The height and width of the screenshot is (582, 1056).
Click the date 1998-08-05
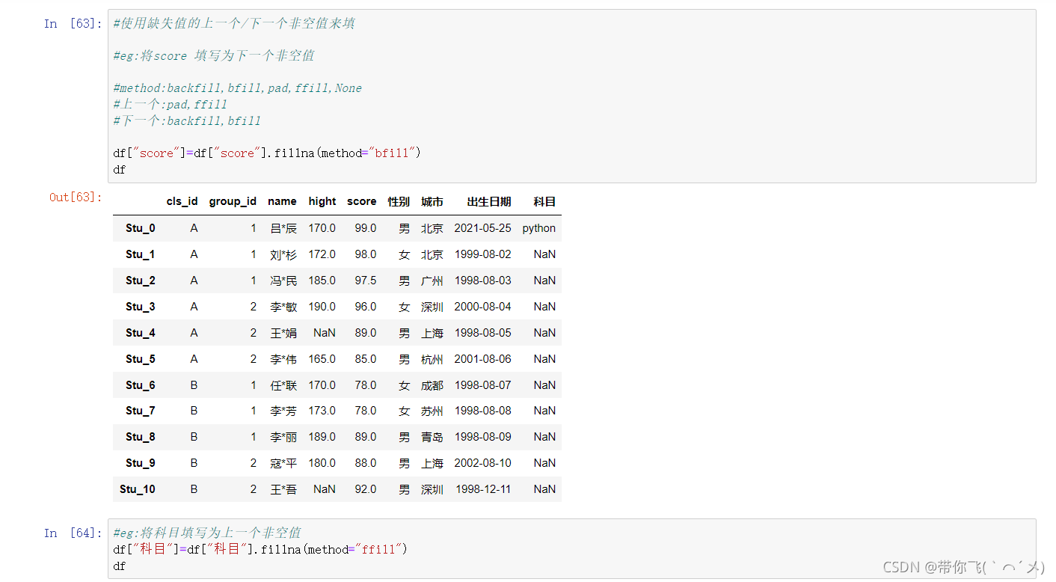(483, 333)
